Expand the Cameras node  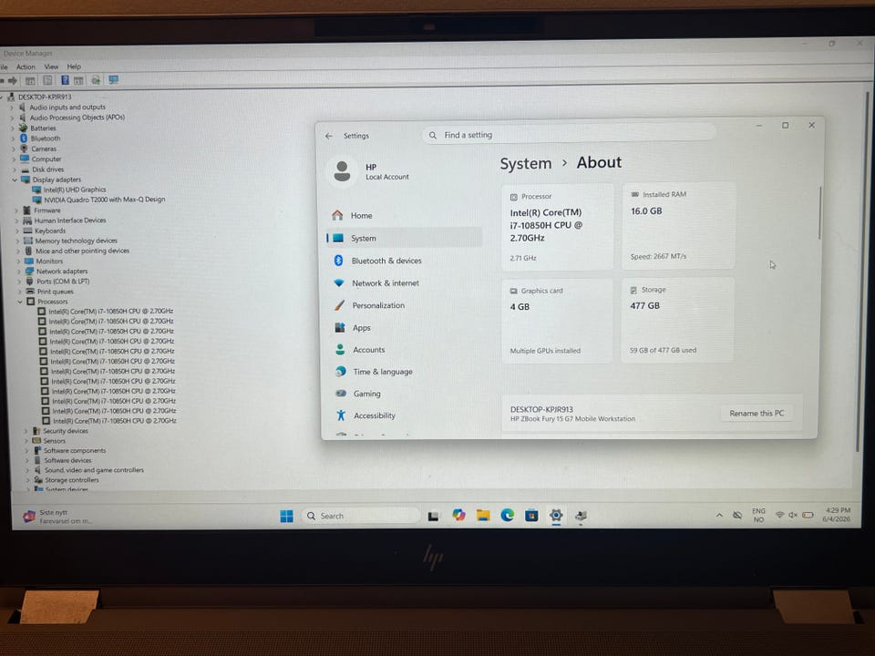(x=14, y=149)
